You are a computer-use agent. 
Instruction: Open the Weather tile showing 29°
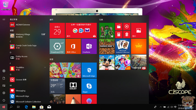[x=57, y=86]
